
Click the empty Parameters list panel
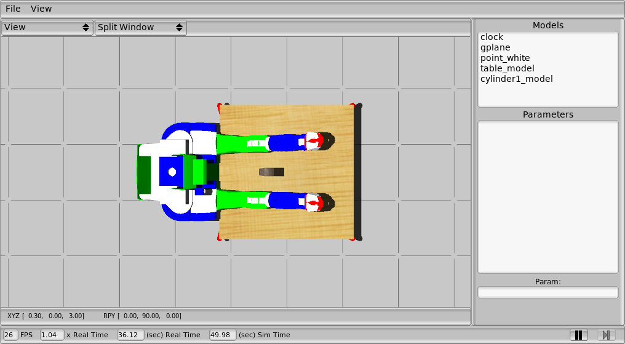coord(547,197)
